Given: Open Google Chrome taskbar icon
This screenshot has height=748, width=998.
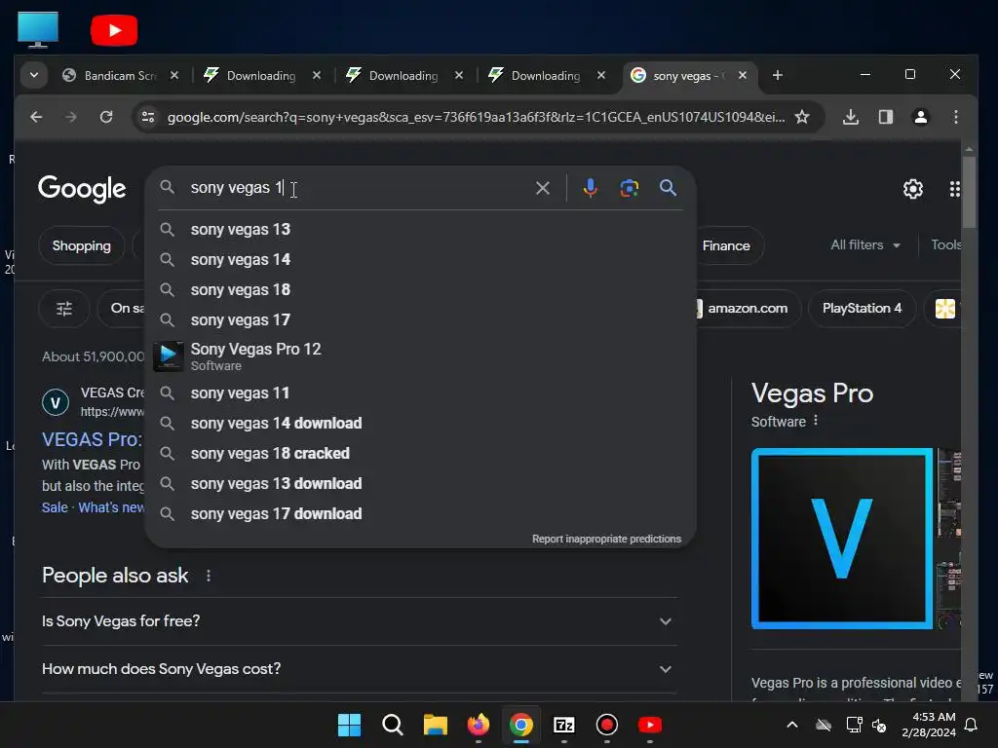Looking at the screenshot, I should click(x=520, y=725).
